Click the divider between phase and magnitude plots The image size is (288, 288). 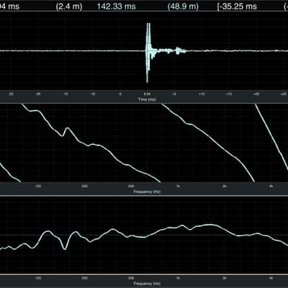click(144, 196)
